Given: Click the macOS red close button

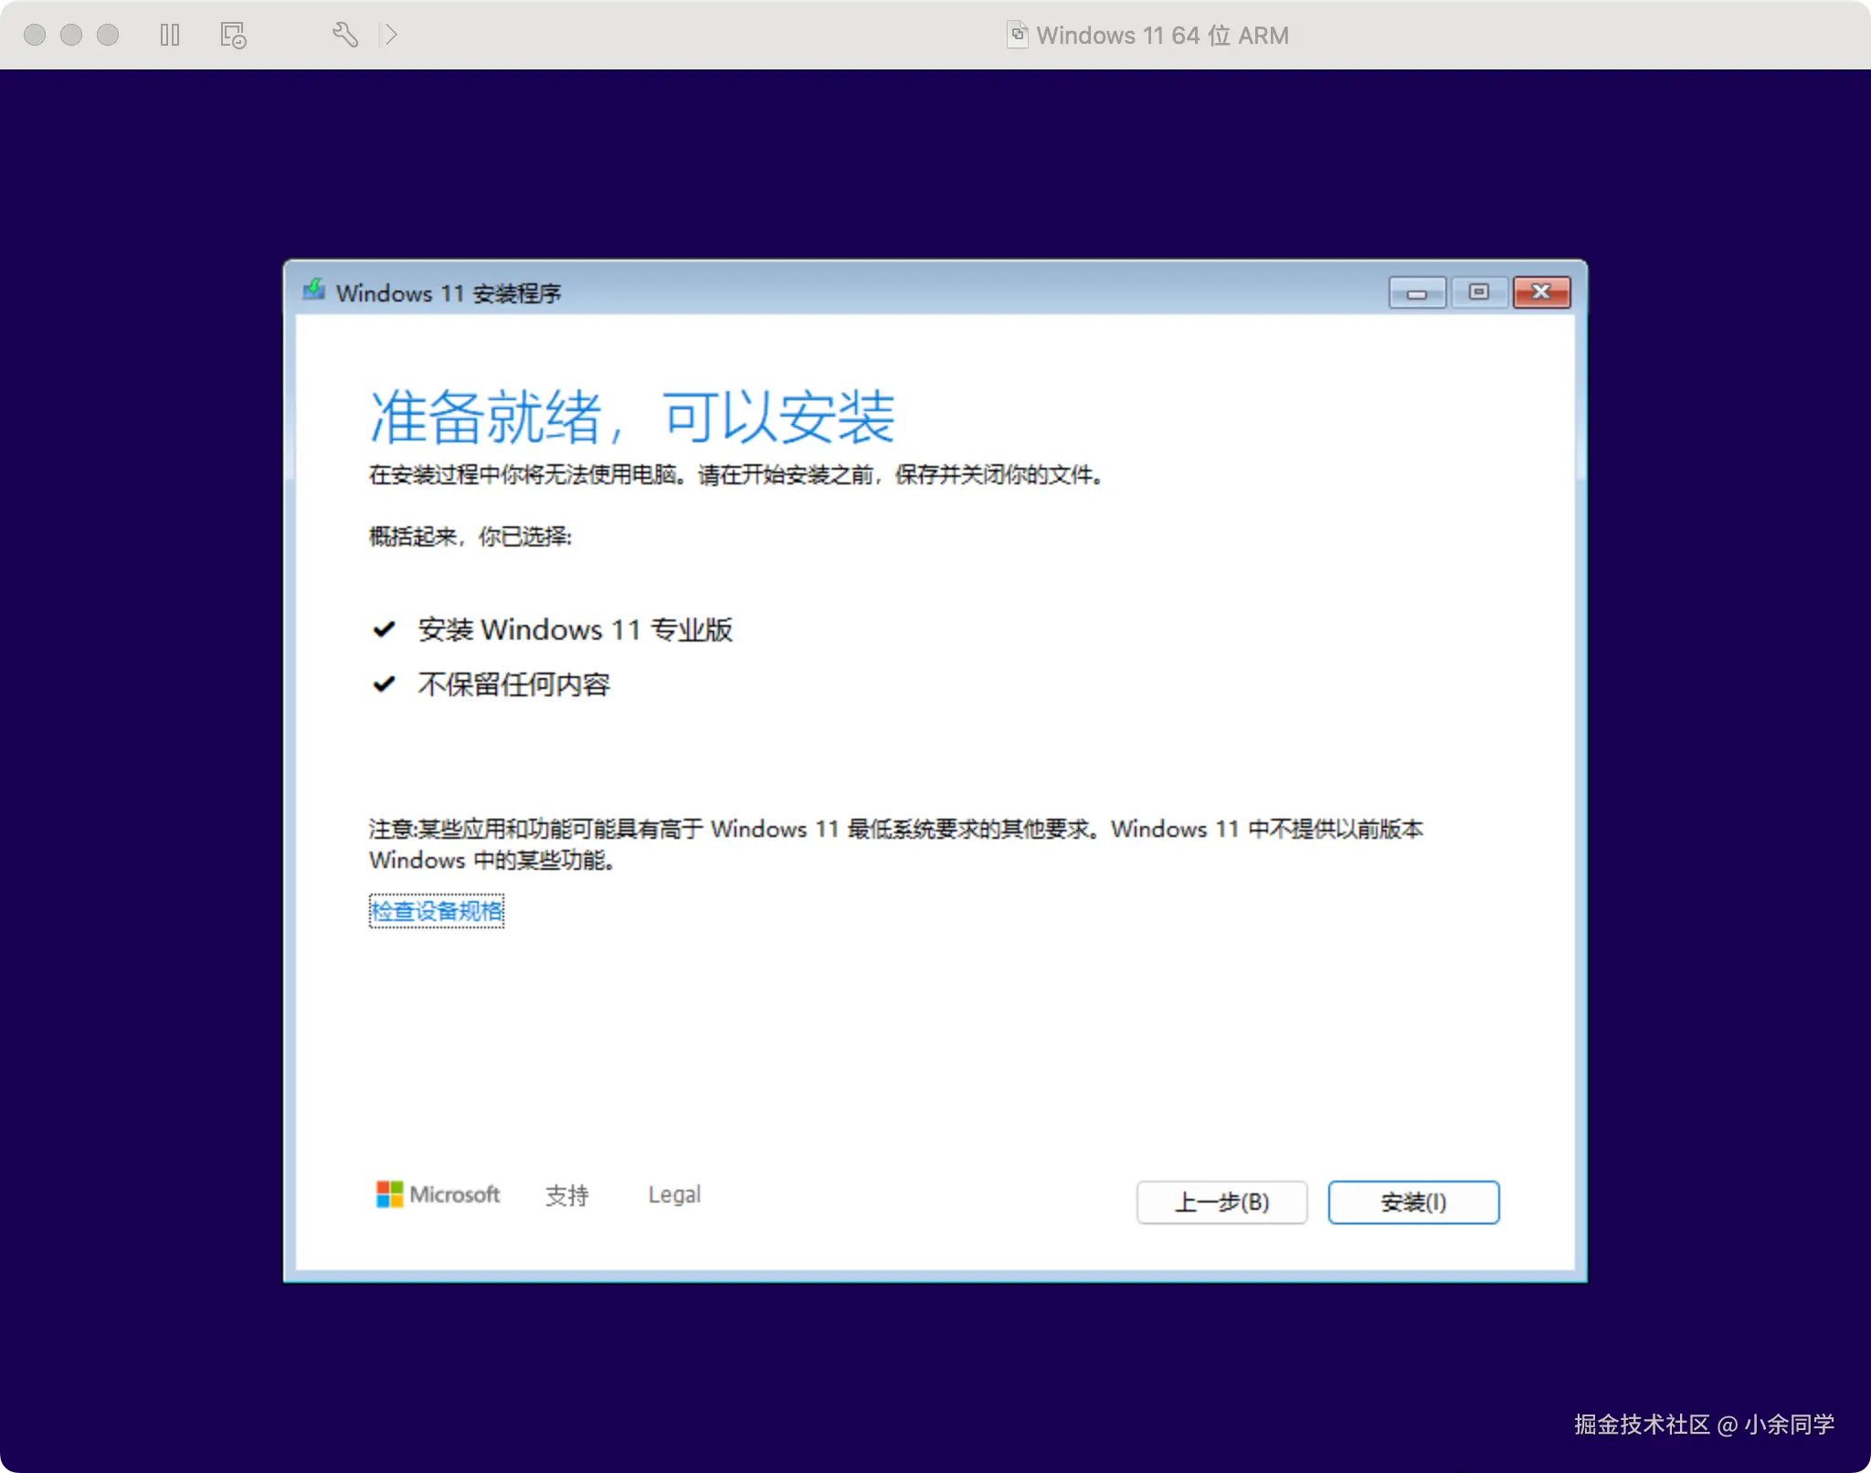Looking at the screenshot, I should click(35, 35).
